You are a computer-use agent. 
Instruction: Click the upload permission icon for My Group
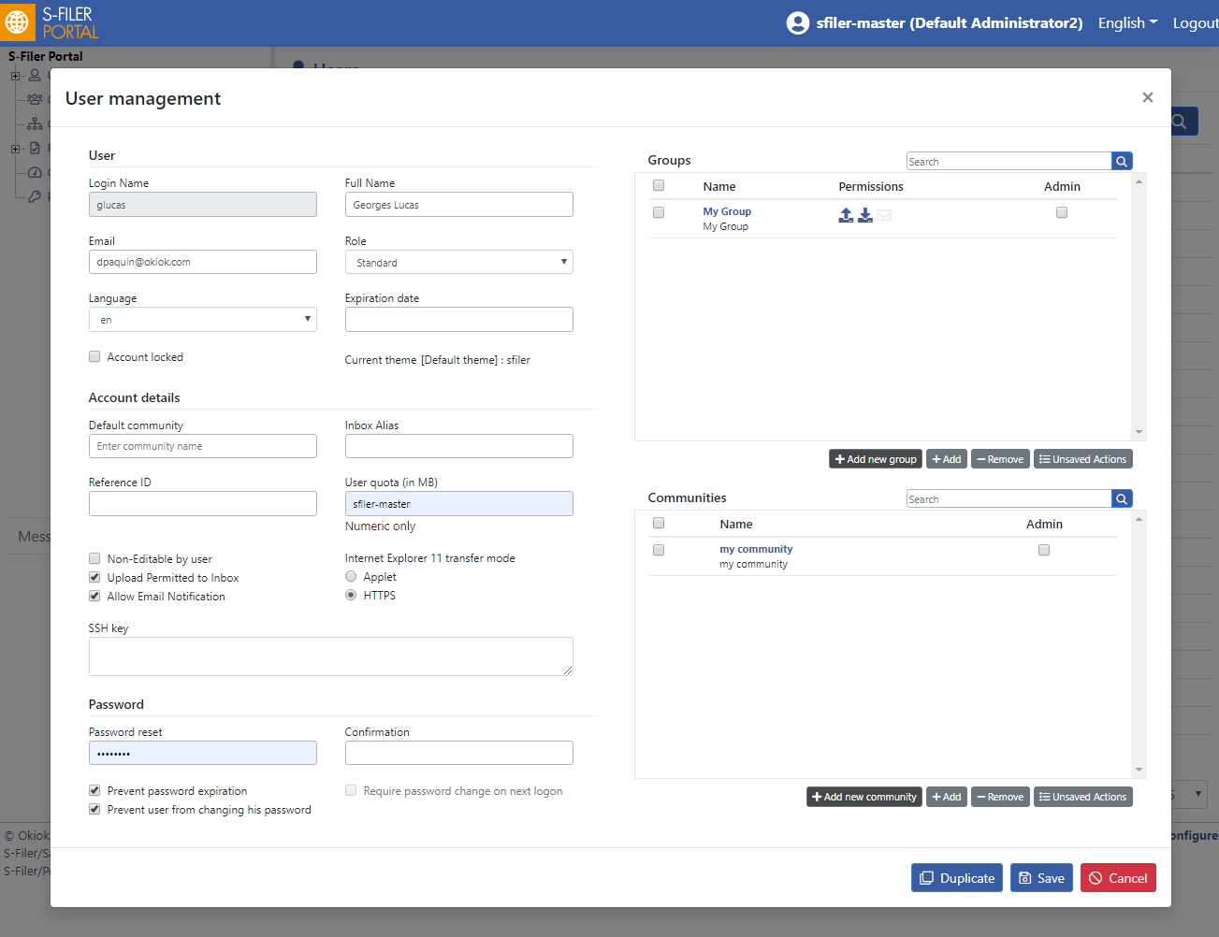coord(846,215)
